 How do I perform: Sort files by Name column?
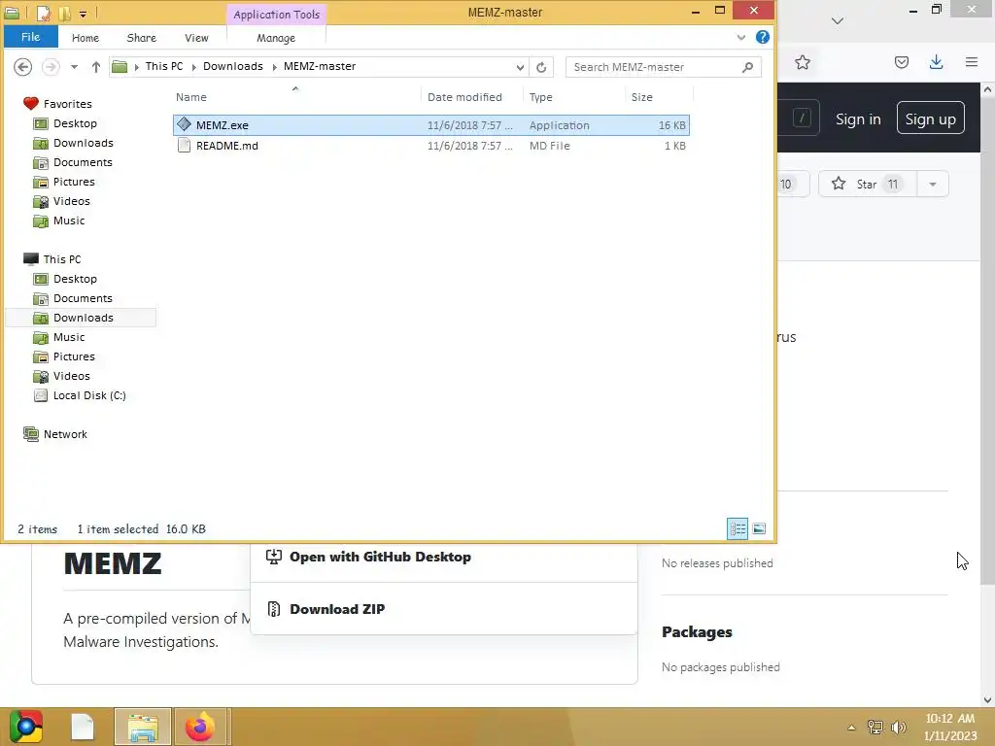(x=191, y=97)
